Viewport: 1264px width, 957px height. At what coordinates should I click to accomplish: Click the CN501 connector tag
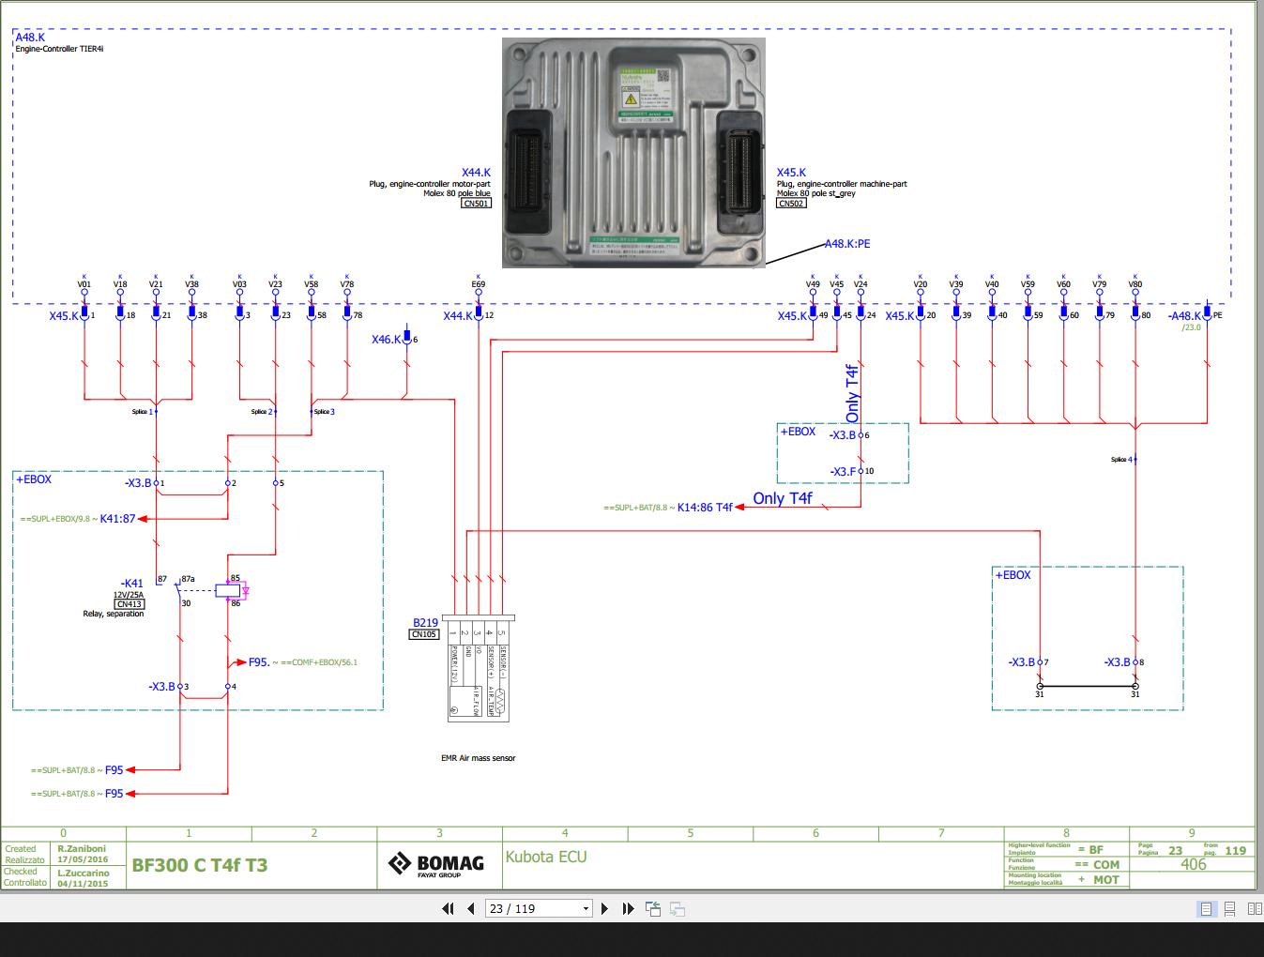[x=477, y=203]
